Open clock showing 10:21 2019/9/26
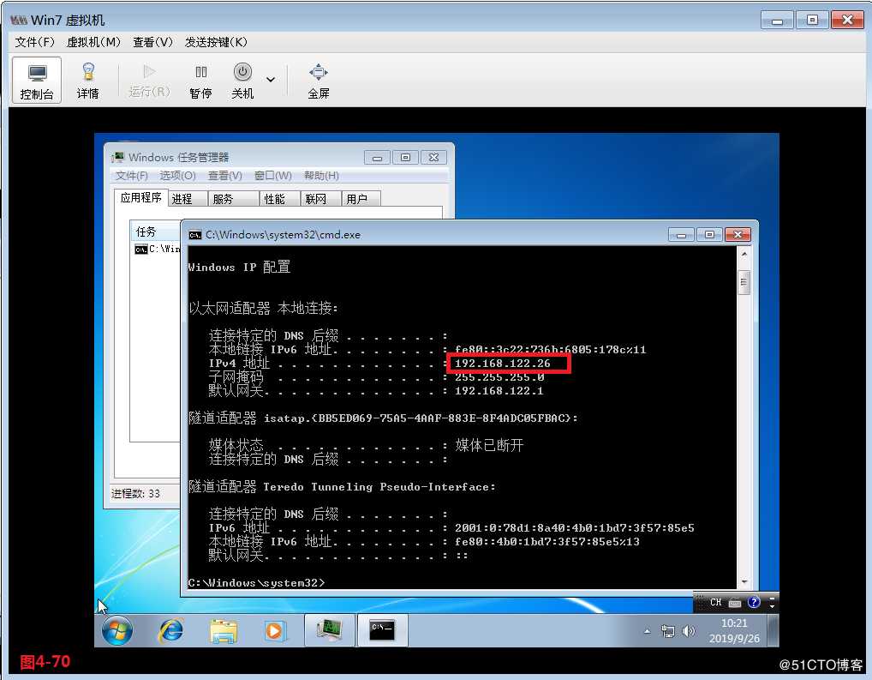This screenshot has height=680, width=872. click(x=734, y=630)
